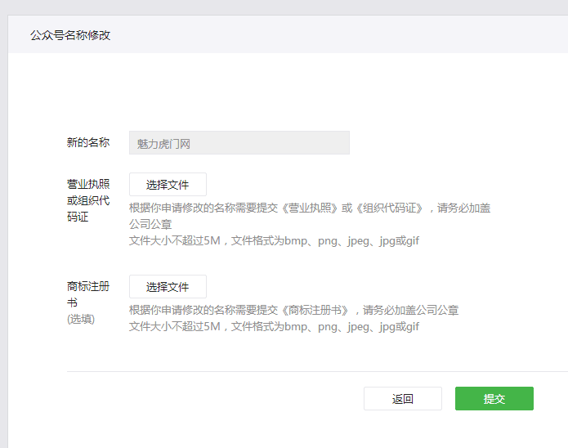The height and width of the screenshot is (448, 568).
Task: Click the 公众号名称修改 page title
Action: pos(70,35)
